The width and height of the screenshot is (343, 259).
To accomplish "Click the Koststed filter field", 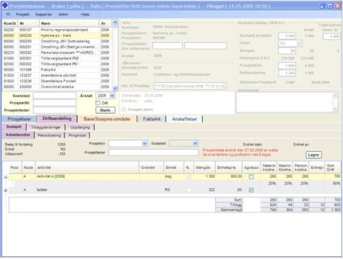I will tap(55, 96).
